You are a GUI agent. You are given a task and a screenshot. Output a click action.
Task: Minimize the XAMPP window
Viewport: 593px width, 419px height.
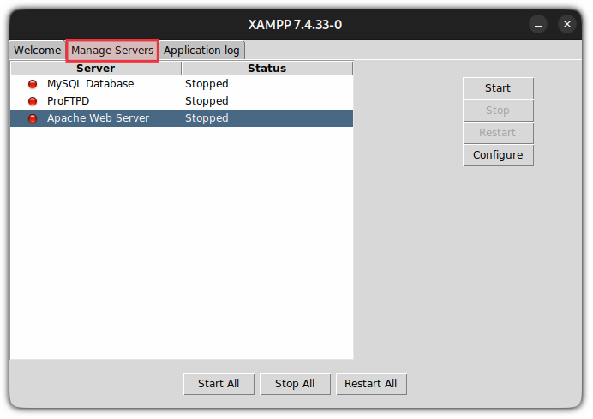[538, 25]
